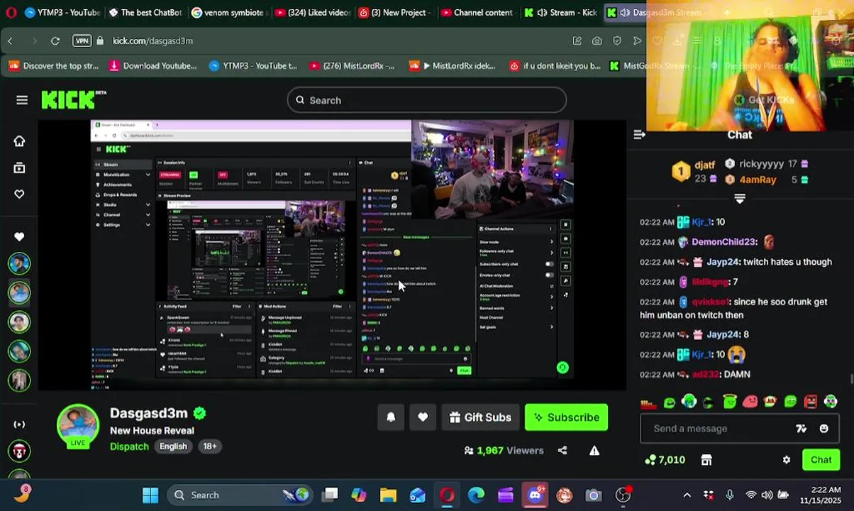Insert the first red bar-chart emote

coord(648,403)
